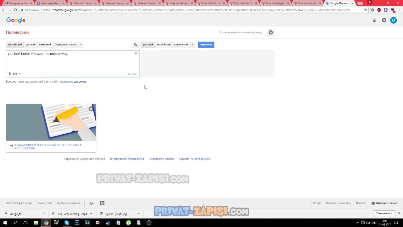Click inside the source text input box
This screenshot has height=227, width=403.
[72, 63]
